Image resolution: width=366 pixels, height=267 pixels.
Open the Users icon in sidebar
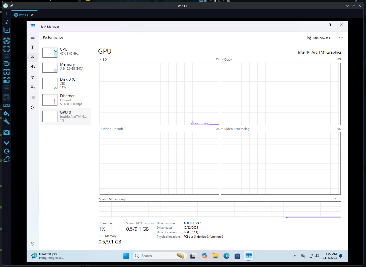(33, 87)
